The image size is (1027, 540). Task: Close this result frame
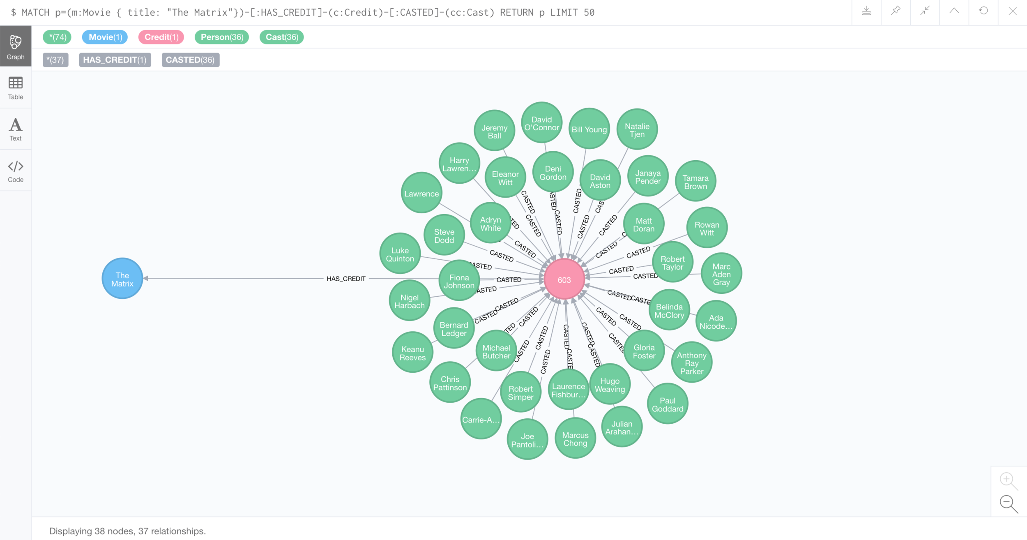pos(1013,12)
